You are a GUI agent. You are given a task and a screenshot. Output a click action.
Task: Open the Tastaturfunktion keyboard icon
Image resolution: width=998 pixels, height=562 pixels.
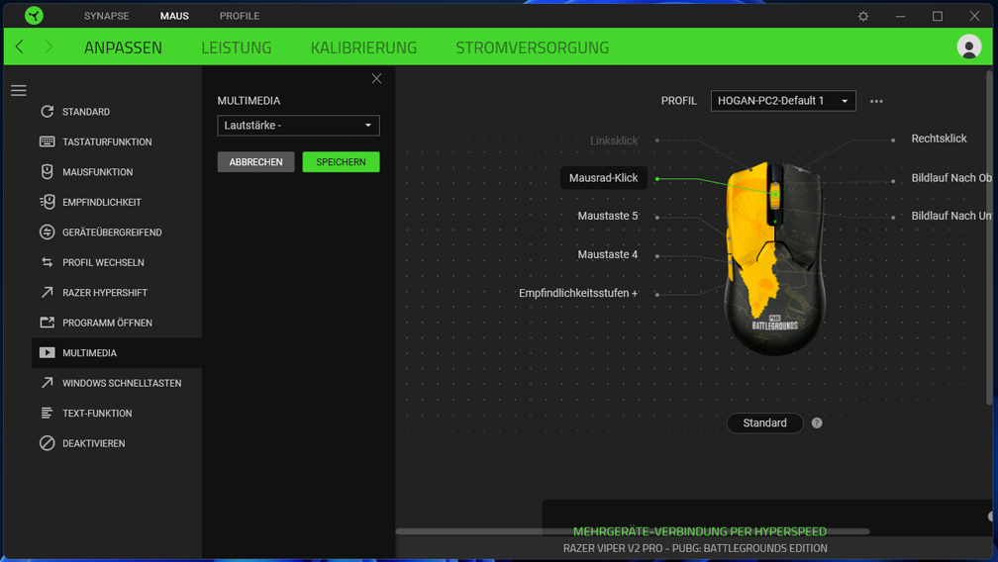[48, 141]
